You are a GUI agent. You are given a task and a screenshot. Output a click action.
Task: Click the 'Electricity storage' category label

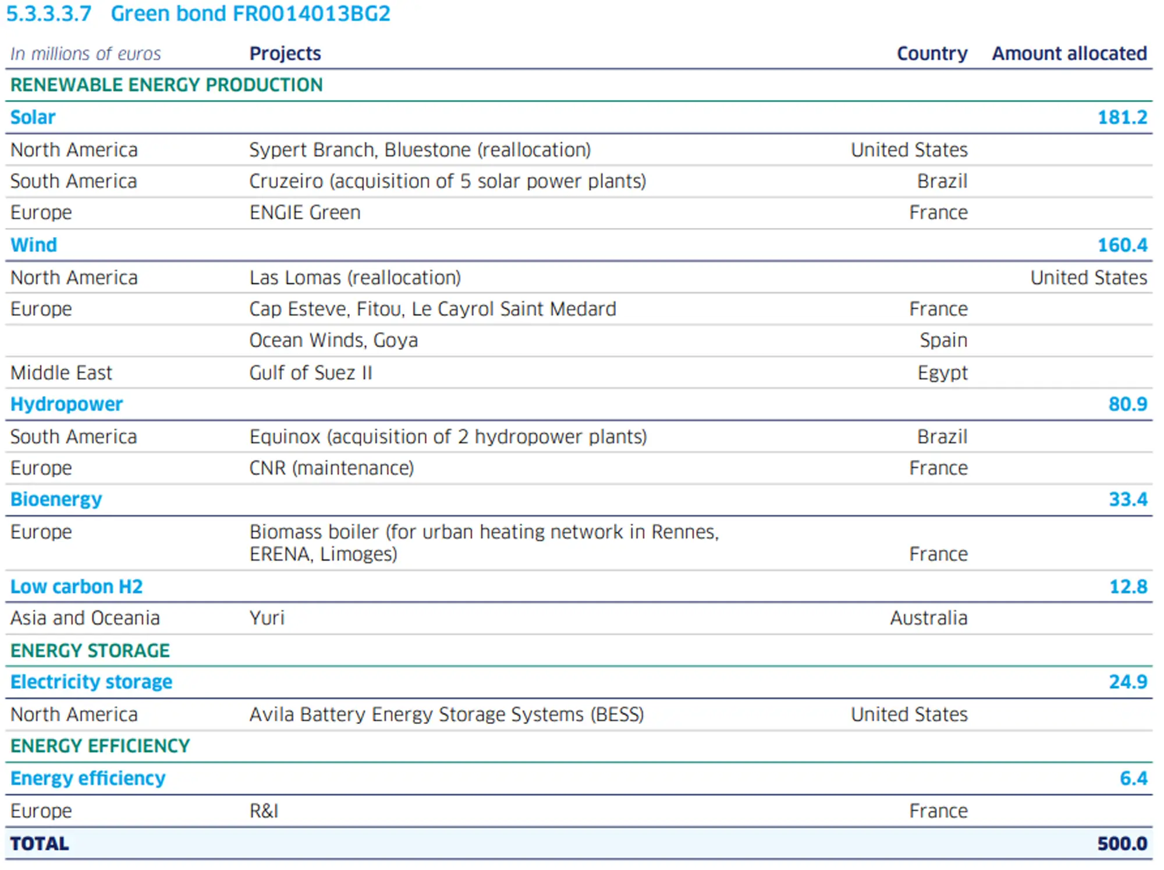pyautogui.click(x=91, y=682)
